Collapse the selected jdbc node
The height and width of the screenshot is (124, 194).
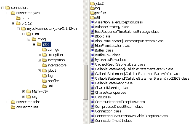(x=34, y=44)
